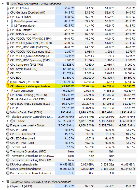Collapse the GIGABYTE B650 GAMING X AX V2 group
Viewport: 140px width, 190px height.
point(3,182)
